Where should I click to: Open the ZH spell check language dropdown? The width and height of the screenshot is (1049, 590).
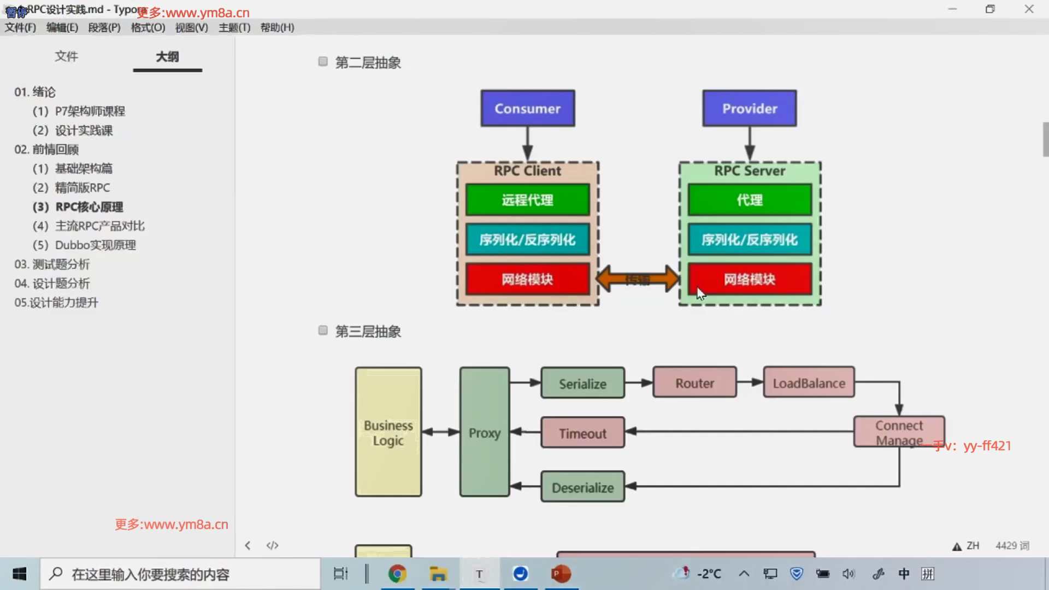[x=973, y=546]
